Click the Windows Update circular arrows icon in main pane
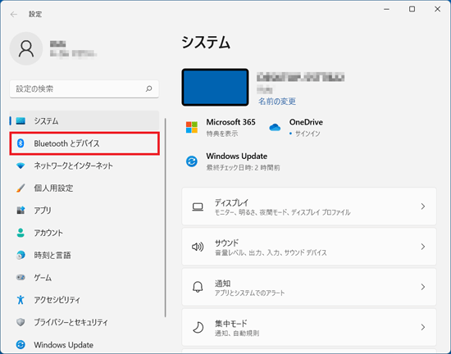Image resolution: width=451 pixels, height=354 pixels. (x=192, y=161)
